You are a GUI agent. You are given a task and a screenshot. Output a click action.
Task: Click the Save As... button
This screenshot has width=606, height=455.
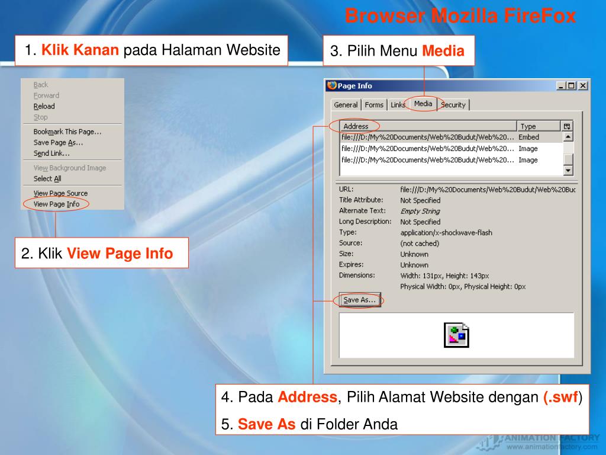[x=360, y=300]
